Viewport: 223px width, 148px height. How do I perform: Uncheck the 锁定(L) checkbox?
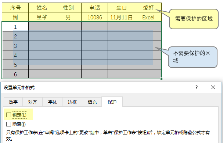coord(9,115)
